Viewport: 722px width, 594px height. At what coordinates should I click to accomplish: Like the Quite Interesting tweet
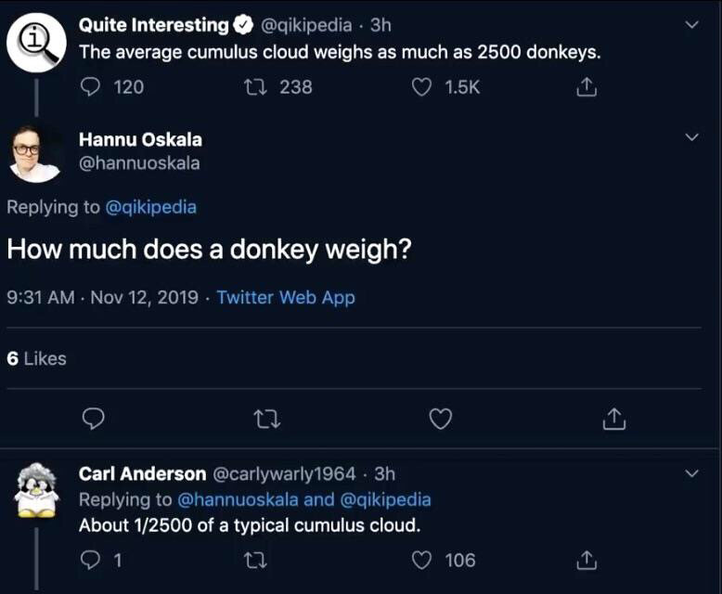(x=422, y=87)
